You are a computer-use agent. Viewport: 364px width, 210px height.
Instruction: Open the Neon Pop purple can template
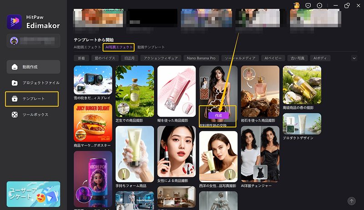(93, 179)
